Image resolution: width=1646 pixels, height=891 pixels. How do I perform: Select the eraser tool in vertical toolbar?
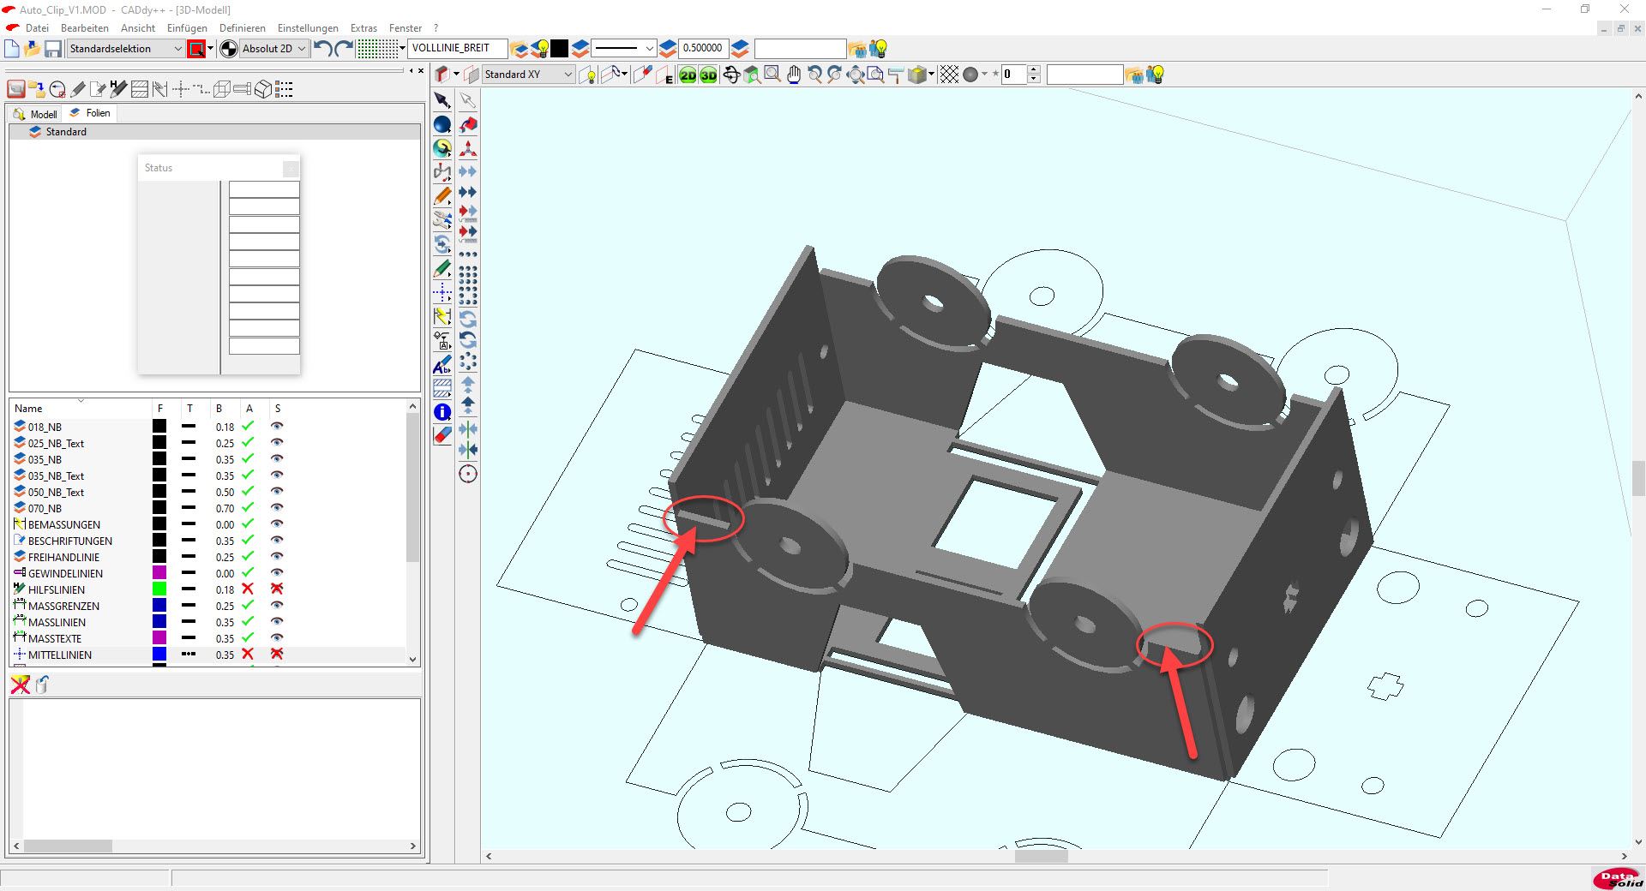coord(442,435)
